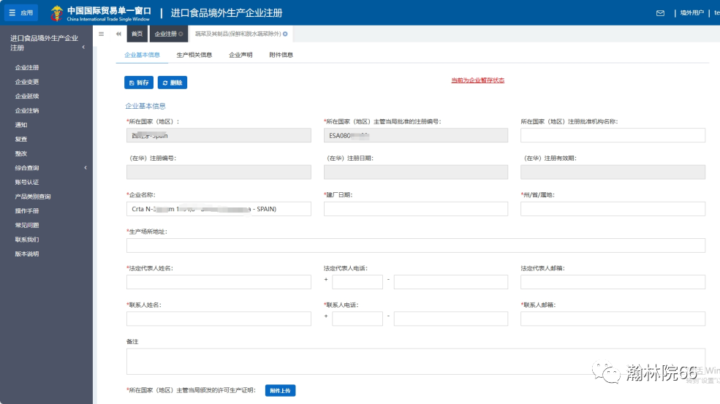Switch to the 生产相关信息 sub-tab
The width and height of the screenshot is (720, 404).
pyautogui.click(x=194, y=55)
